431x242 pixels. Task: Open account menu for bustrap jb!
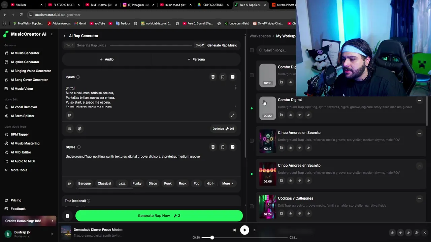(52, 234)
